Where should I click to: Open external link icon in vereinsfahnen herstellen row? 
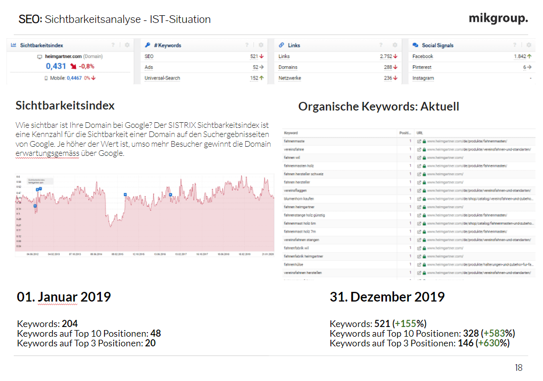pos(419,273)
